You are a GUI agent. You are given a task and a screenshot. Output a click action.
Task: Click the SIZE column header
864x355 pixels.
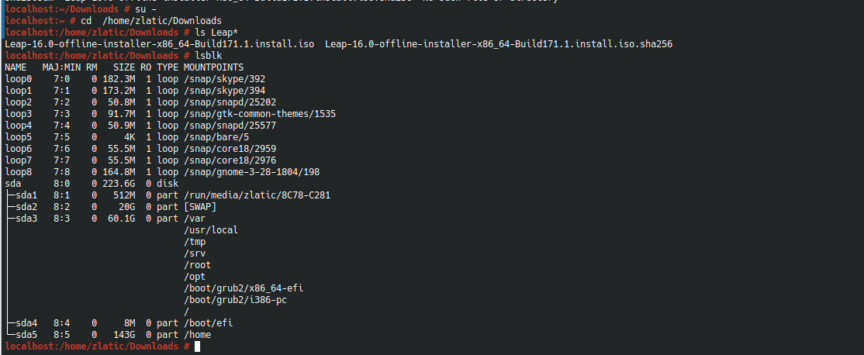coord(124,67)
